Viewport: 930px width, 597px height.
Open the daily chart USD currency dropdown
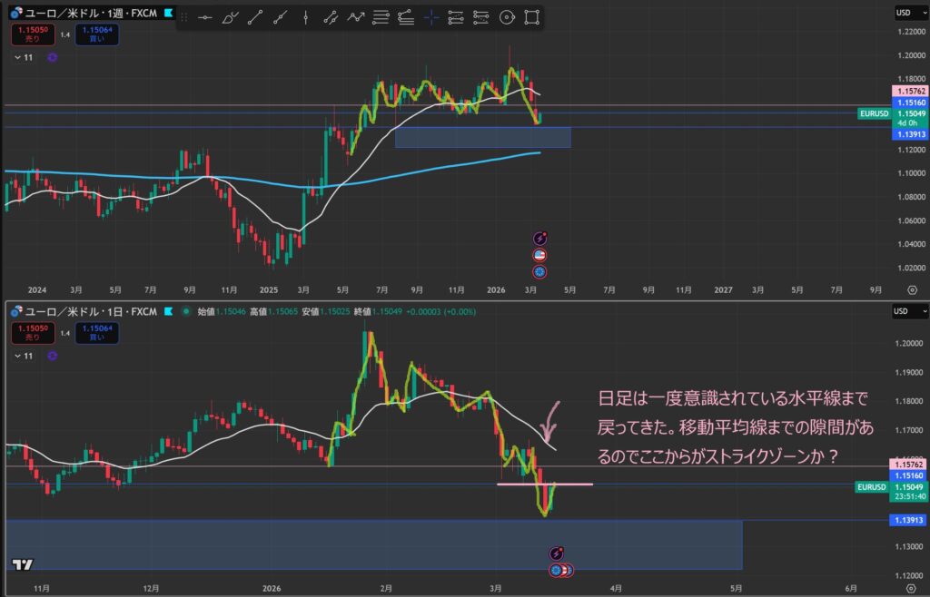click(x=904, y=311)
